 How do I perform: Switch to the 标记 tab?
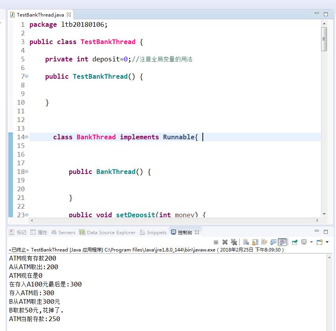[x=18, y=232]
